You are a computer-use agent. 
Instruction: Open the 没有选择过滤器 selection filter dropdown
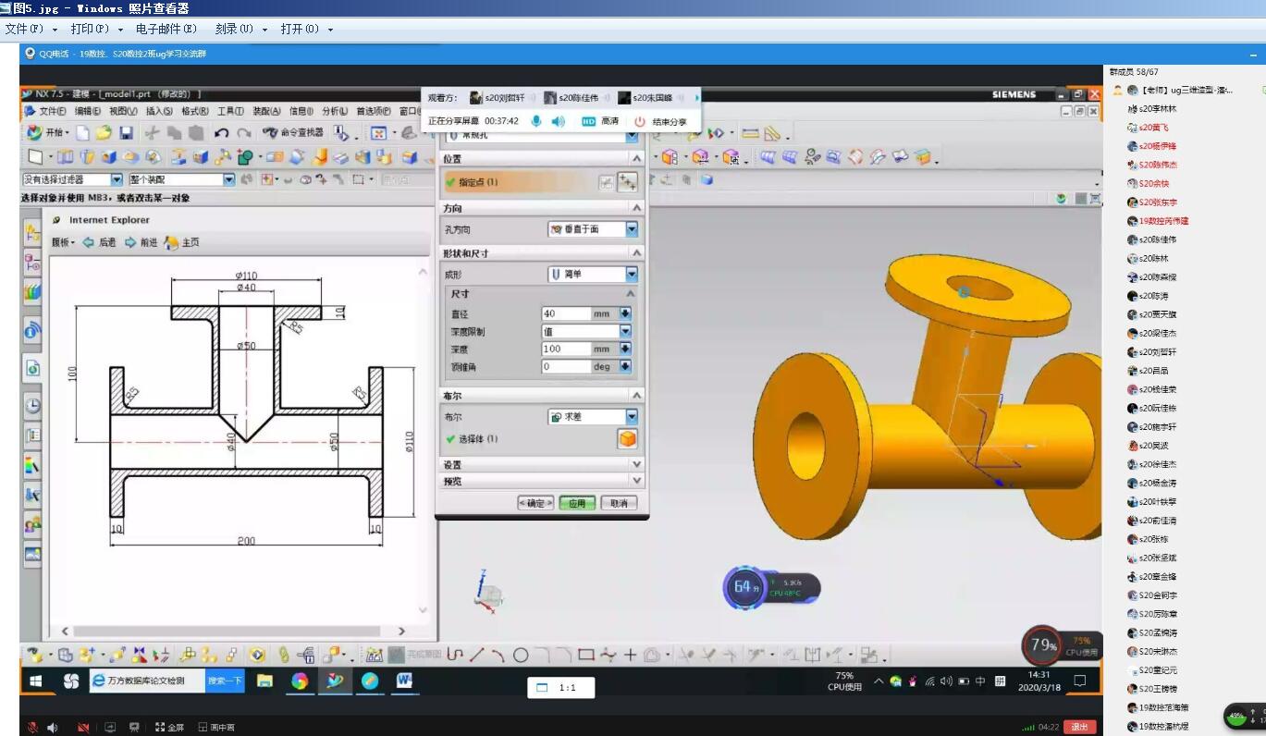(72, 179)
